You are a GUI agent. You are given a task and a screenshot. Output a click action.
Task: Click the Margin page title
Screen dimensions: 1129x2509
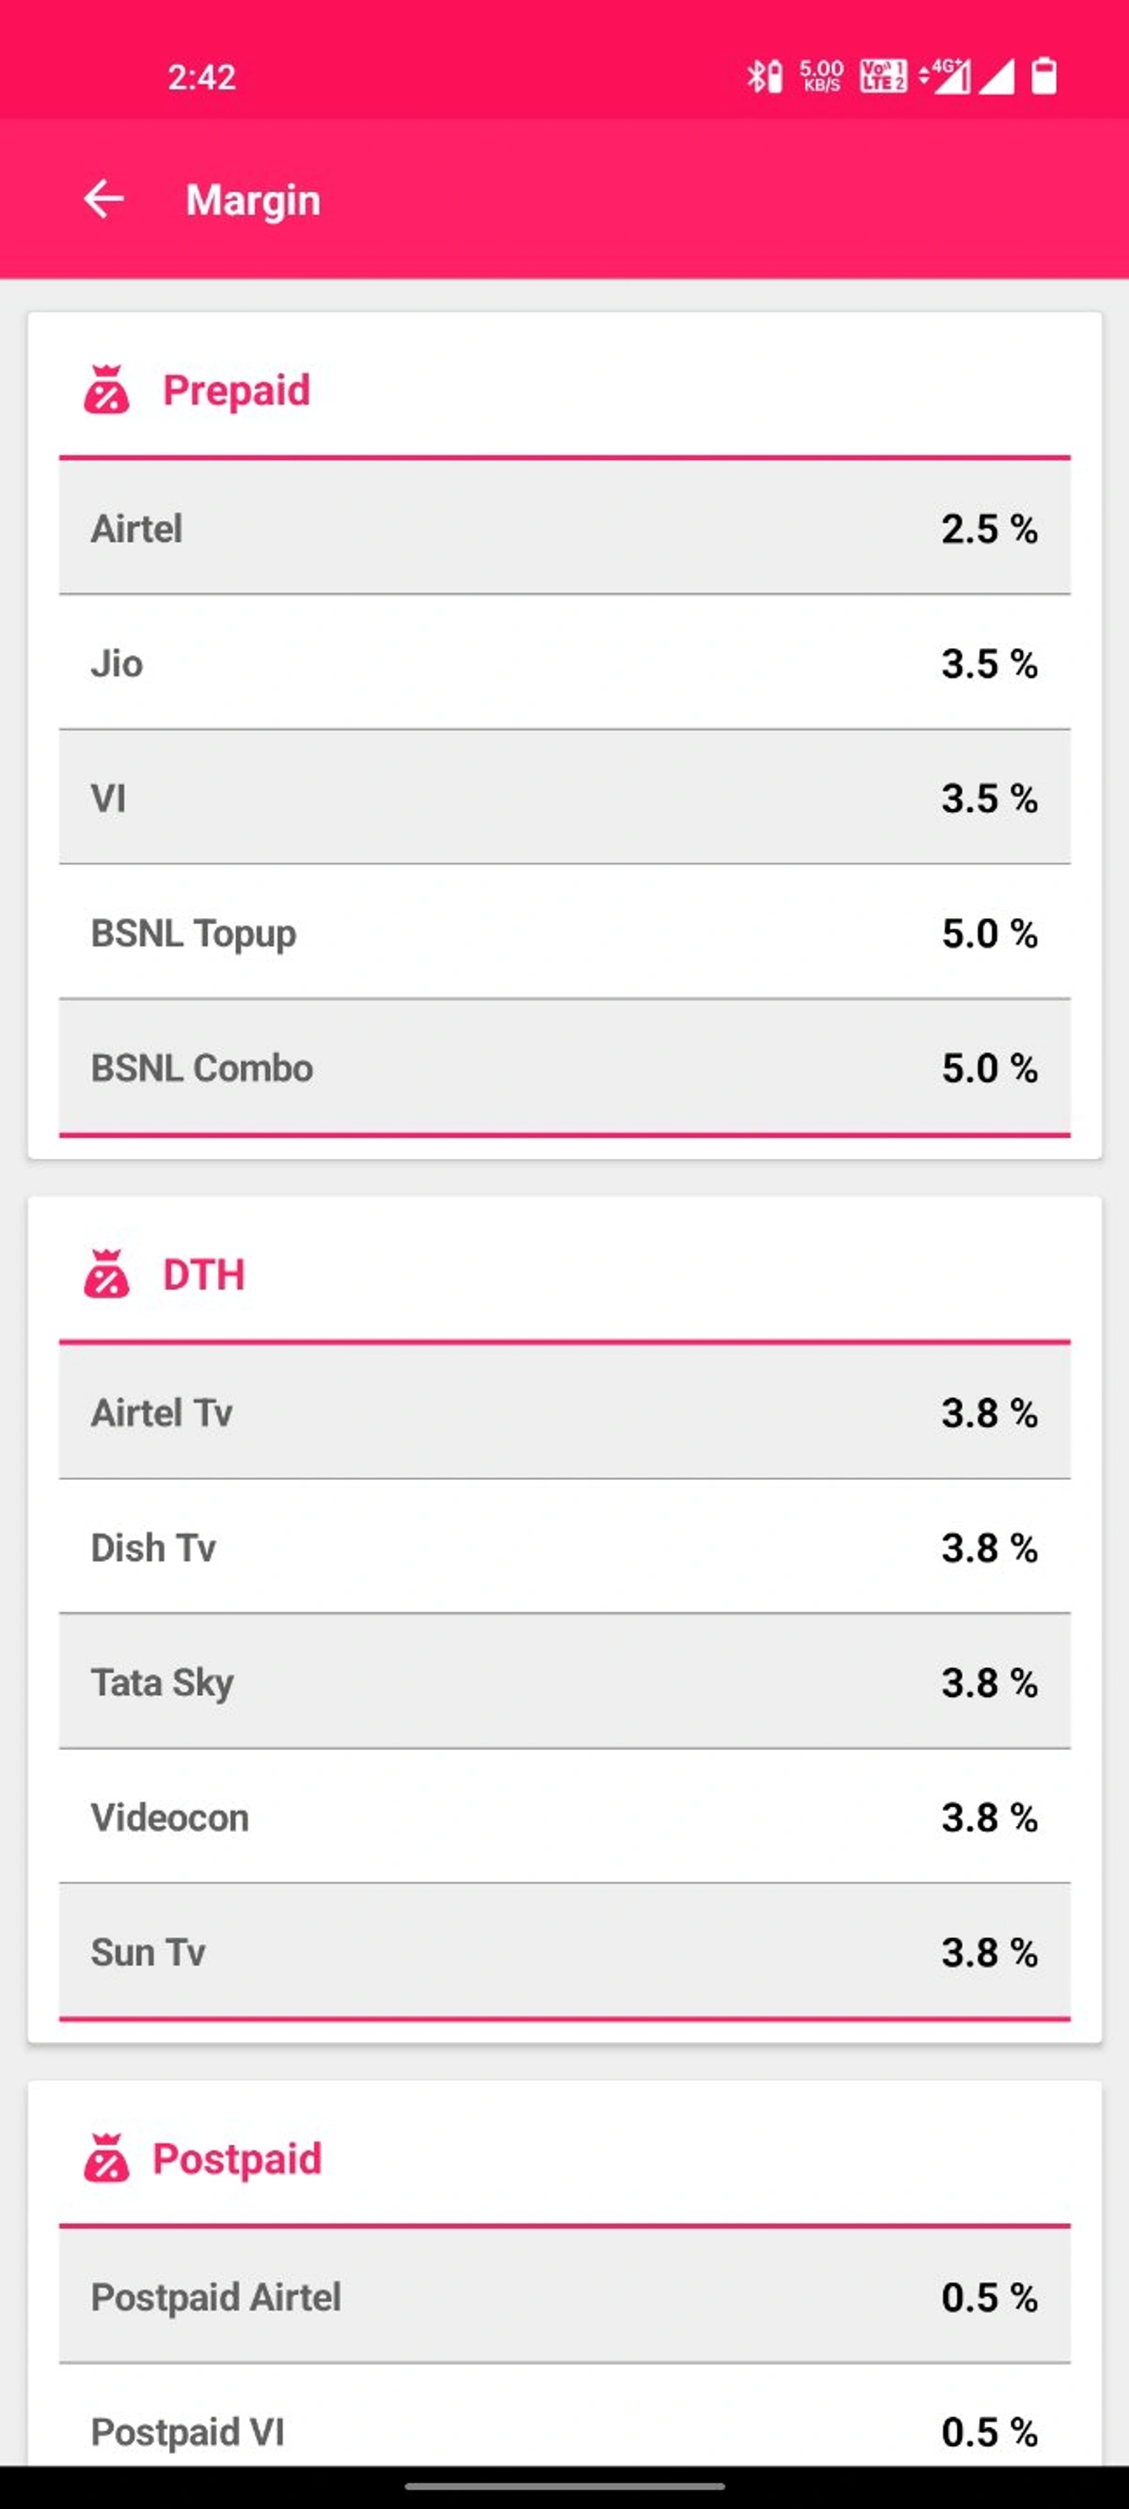point(253,199)
